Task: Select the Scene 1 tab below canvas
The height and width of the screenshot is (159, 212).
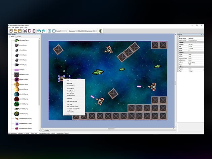Action: pyautogui.click(x=46, y=130)
